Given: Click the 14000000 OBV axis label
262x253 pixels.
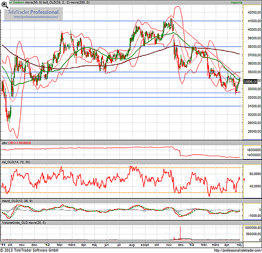Looking at the screenshot, I should pos(254,155).
